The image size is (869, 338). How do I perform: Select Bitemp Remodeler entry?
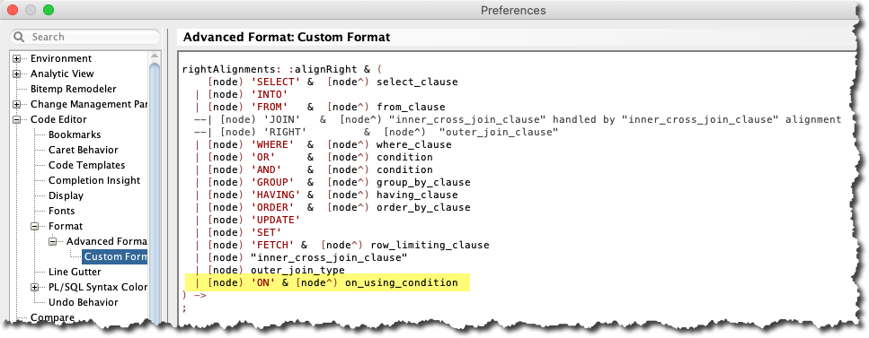[x=73, y=89]
